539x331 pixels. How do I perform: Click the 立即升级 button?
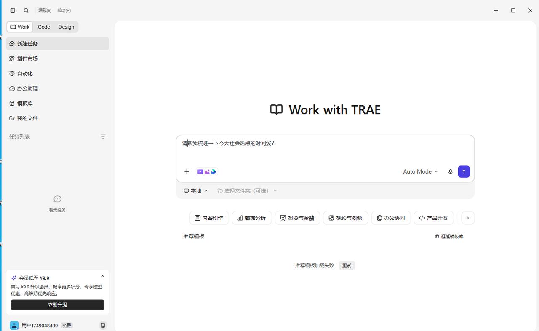click(57, 305)
